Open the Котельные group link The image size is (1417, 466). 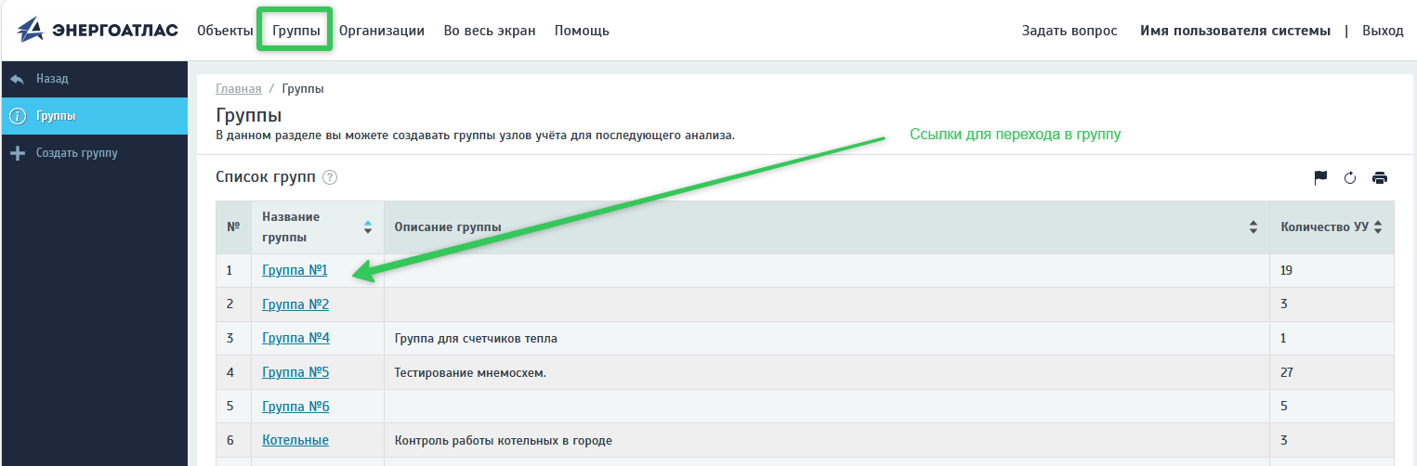pos(295,440)
